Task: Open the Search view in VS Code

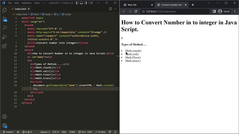Action: tap(4, 28)
